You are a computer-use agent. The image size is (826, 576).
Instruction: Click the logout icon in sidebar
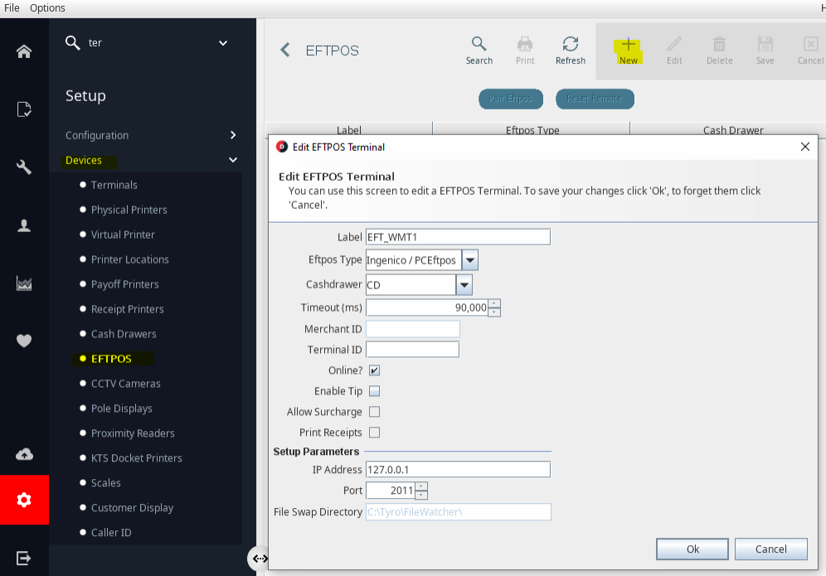coord(24,558)
